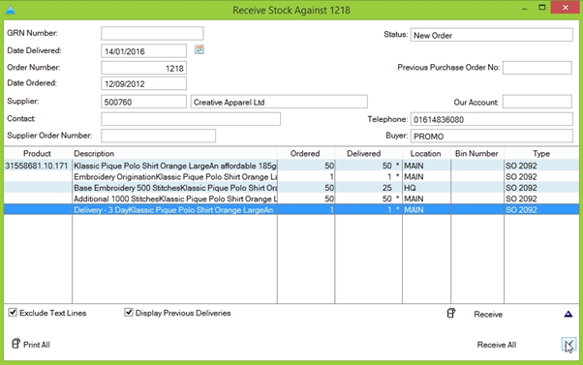The height and width of the screenshot is (365, 583).
Task: Select the Klassic Pique Polo Shirt Orange LargeAn affordable row
Action: pos(291,166)
